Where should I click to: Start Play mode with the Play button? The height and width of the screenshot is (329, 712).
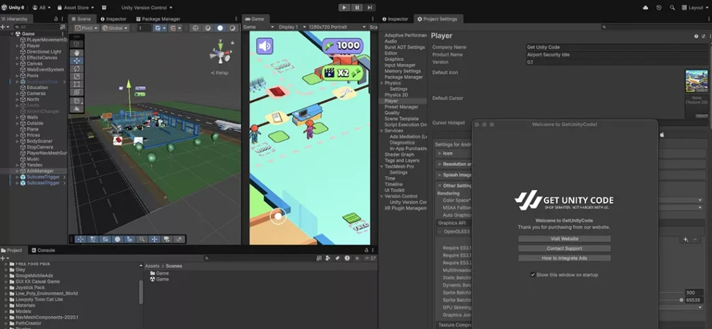tap(344, 8)
